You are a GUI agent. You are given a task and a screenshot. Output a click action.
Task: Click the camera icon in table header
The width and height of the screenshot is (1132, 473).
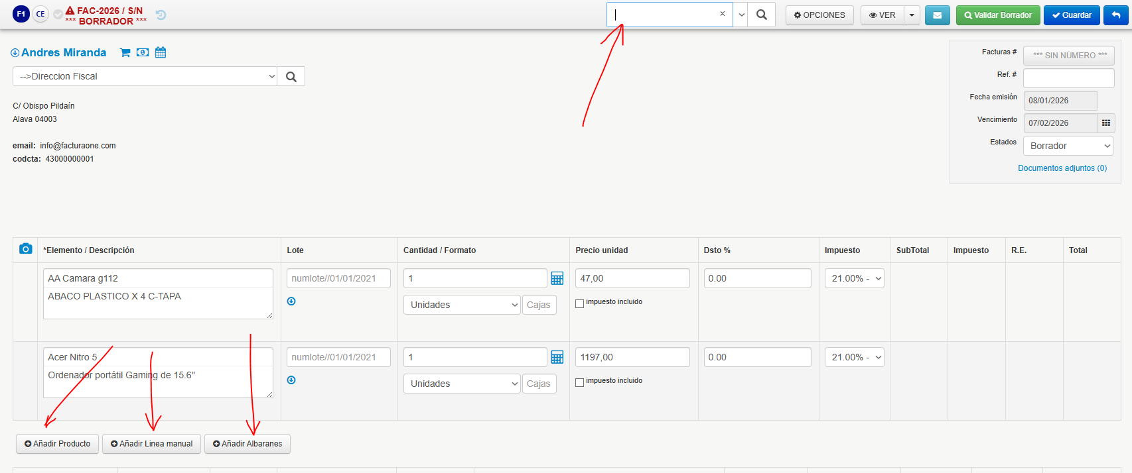(x=25, y=248)
